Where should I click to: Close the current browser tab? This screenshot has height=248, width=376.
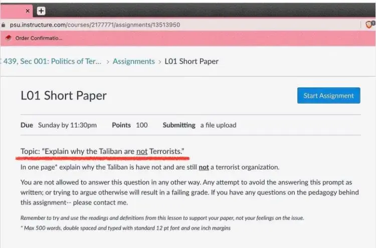28,10
